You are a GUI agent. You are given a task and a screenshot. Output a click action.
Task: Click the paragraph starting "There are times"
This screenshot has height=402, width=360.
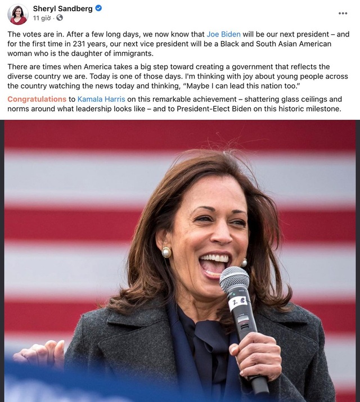pos(178,76)
